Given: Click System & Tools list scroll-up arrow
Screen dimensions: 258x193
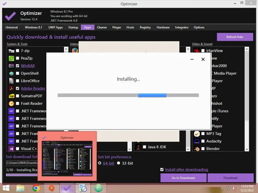Looking at the screenshot, I should pos(66,49).
